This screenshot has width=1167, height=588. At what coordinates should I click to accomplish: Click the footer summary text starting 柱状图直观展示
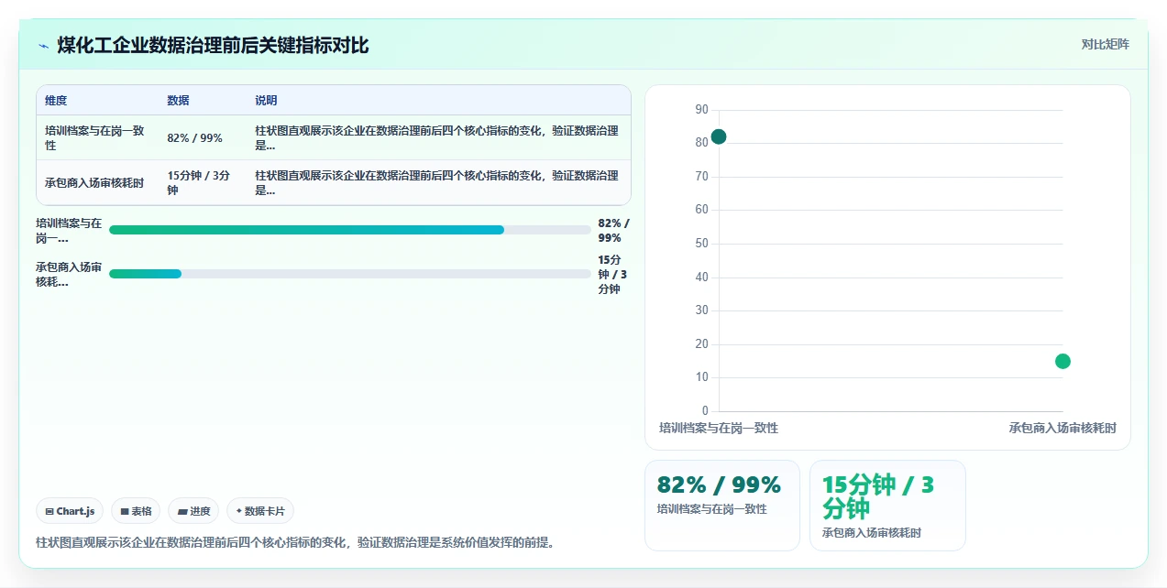[x=294, y=542]
